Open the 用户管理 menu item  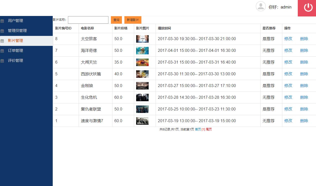[26, 21]
